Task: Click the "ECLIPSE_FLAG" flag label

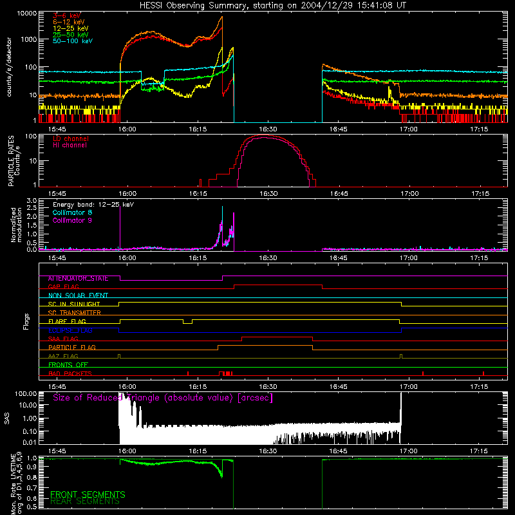Action: (70, 330)
